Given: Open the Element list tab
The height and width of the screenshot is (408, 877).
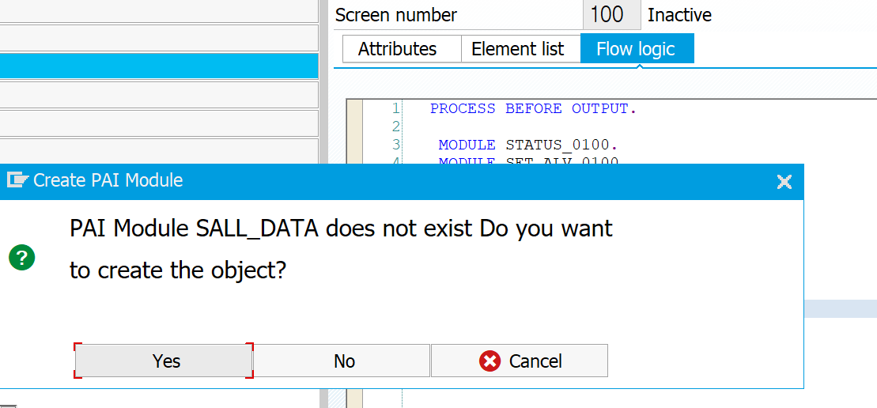Looking at the screenshot, I should (x=517, y=49).
